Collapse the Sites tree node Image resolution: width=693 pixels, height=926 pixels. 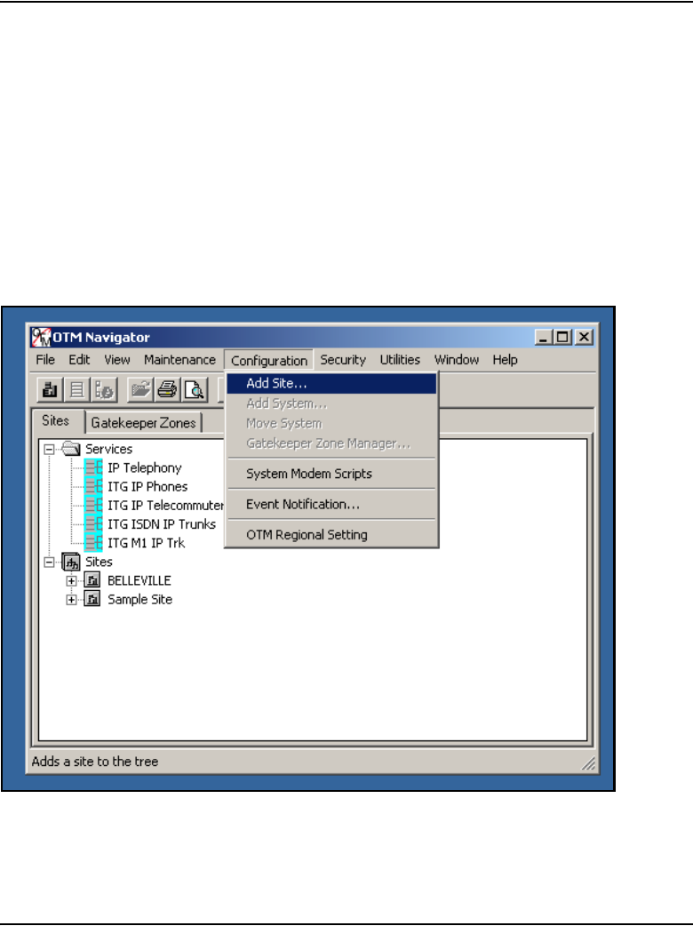50,563
